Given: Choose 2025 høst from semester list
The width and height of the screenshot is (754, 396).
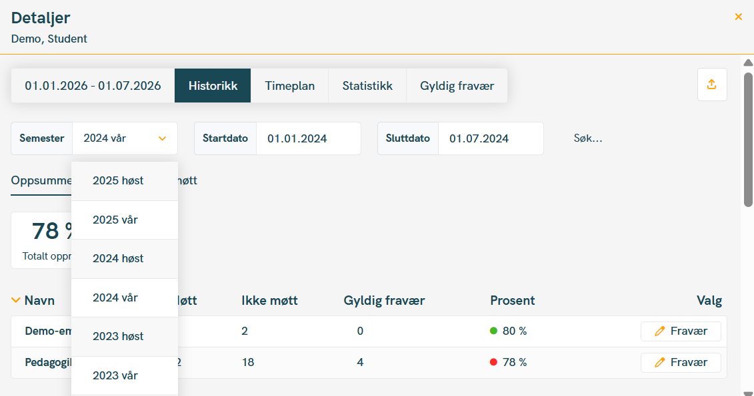Looking at the screenshot, I should 125,181.
